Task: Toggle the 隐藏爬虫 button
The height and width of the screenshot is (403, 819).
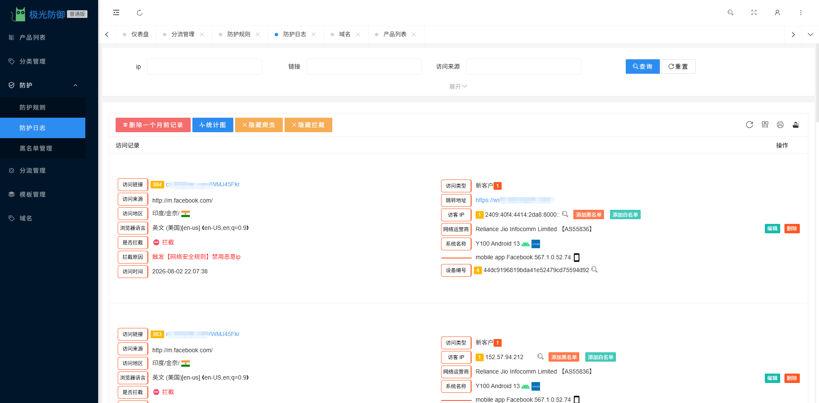Action: [259, 125]
